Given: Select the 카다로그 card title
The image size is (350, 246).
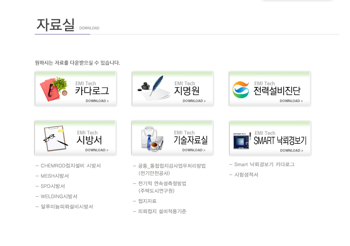Looking at the screenshot, I should pyautogui.click(x=92, y=91).
